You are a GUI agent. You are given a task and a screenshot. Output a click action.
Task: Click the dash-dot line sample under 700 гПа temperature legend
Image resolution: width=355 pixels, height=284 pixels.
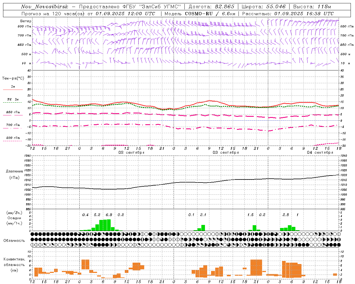click(x=13, y=128)
